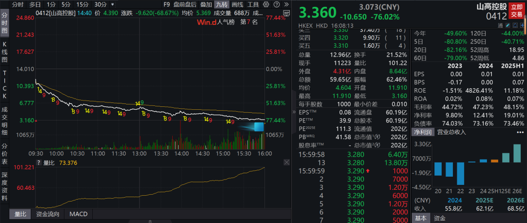Click the PE TTM value 39.9
Screen dimensions: 527x223
(x=346, y=121)
